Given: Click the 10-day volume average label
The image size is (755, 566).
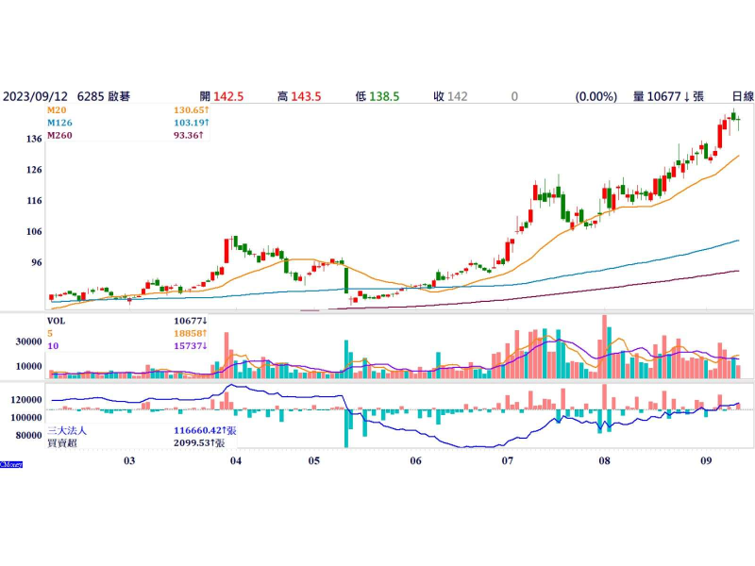Looking at the screenshot, I should [52, 346].
